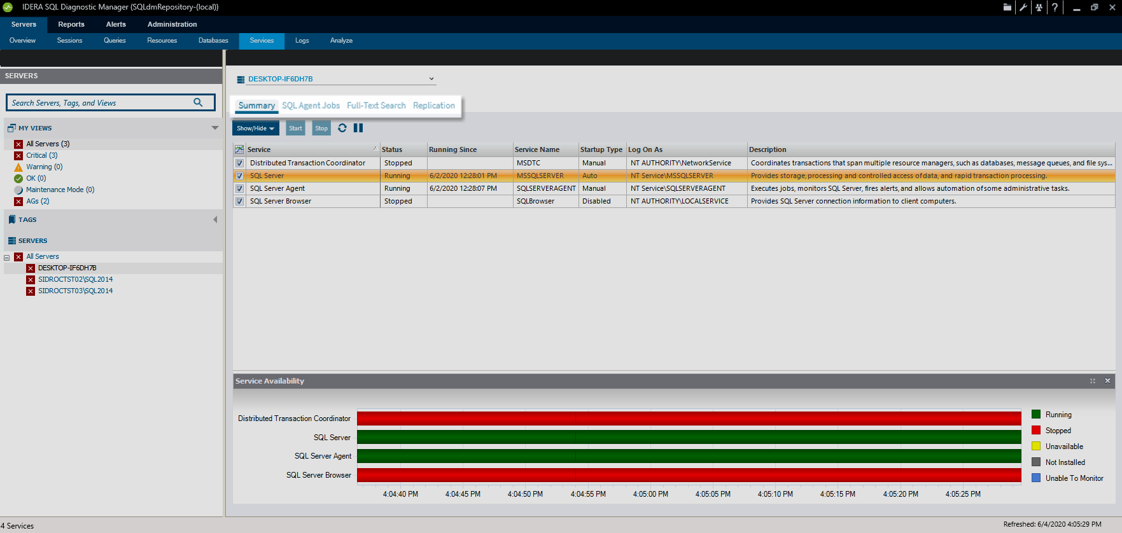Click the red Stopped legend swatch
Image resolution: width=1122 pixels, height=533 pixels.
tap(1036, 430)
